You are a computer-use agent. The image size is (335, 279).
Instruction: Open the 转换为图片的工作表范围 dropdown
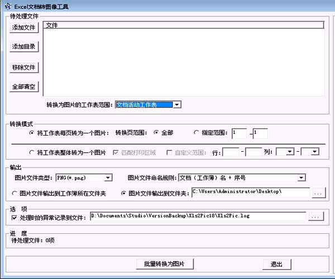click(177, 105)
